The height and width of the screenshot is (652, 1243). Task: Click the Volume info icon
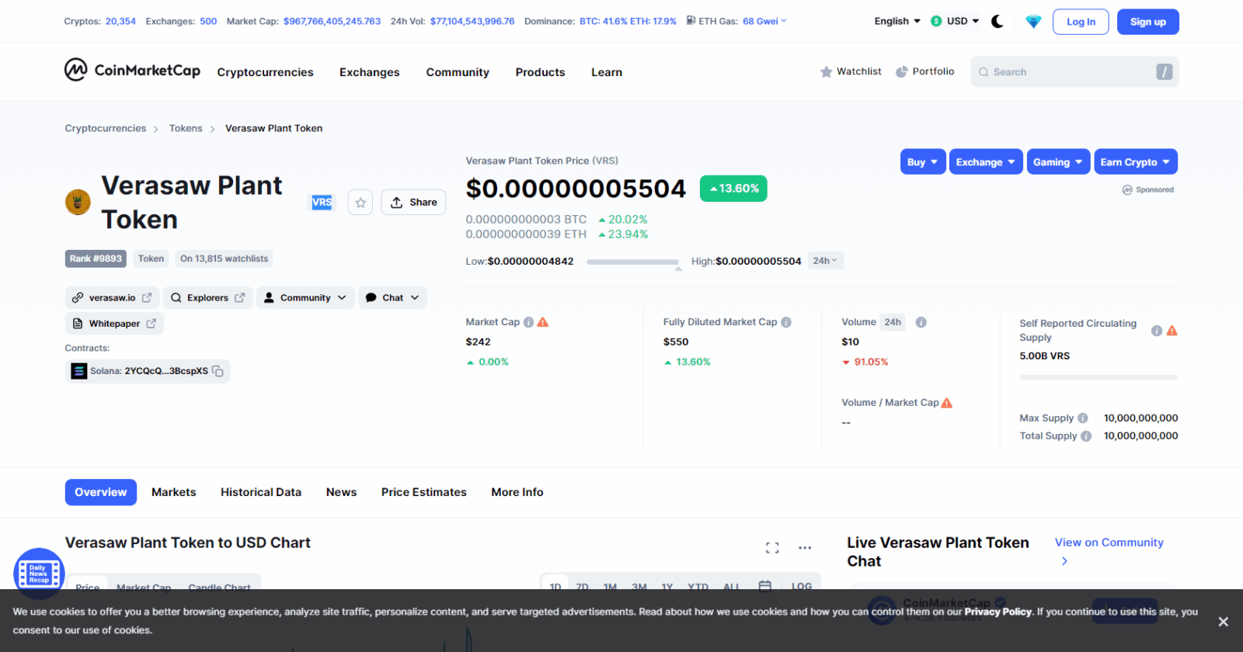921,322
